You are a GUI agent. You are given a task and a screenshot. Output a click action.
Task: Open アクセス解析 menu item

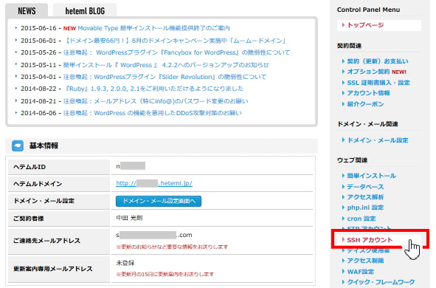365,197
